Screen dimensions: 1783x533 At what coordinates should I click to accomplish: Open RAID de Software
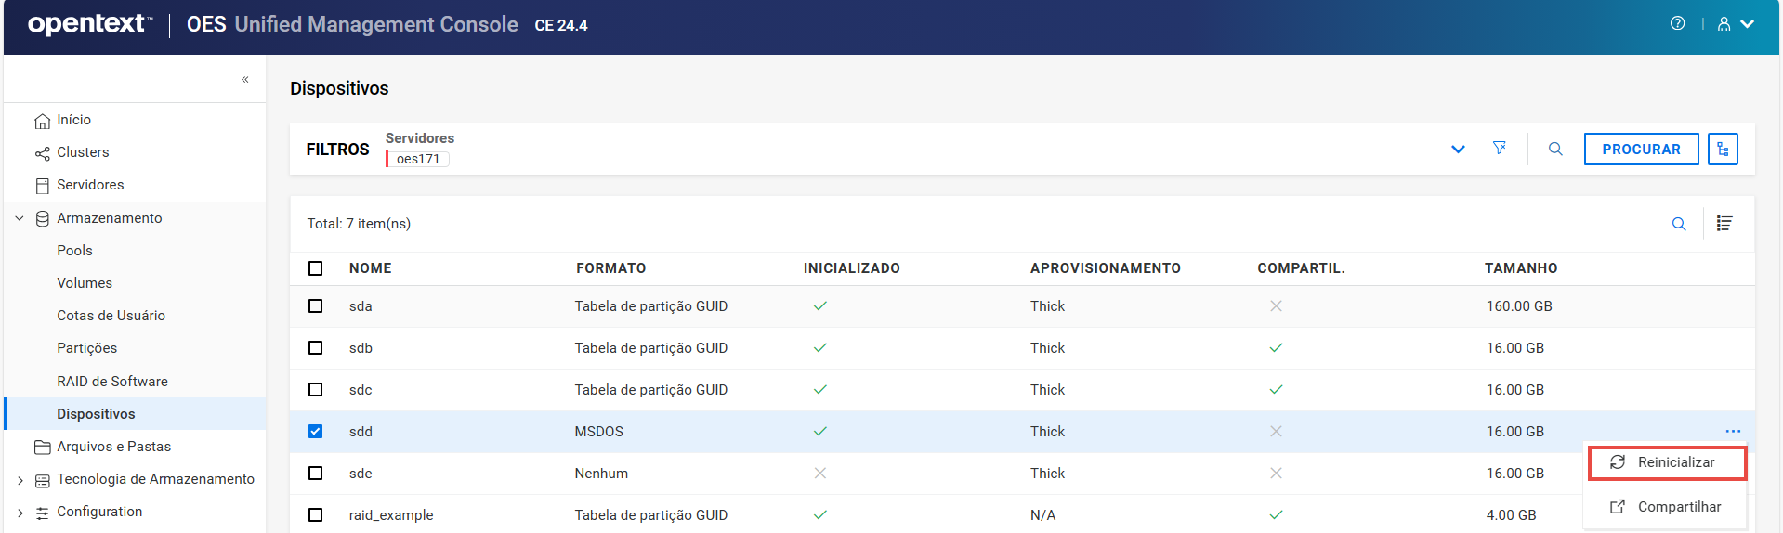coord(111,382)
